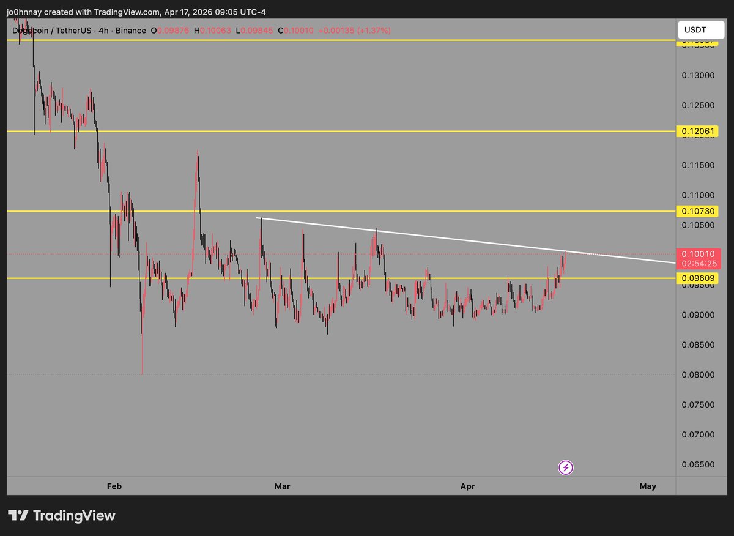734x536 pixels.
Task: Click the Dogecoin / TetherUS symbol title
Action: point(52,31)
